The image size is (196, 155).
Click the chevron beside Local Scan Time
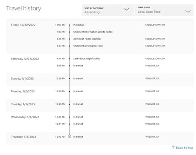[188, 11]
